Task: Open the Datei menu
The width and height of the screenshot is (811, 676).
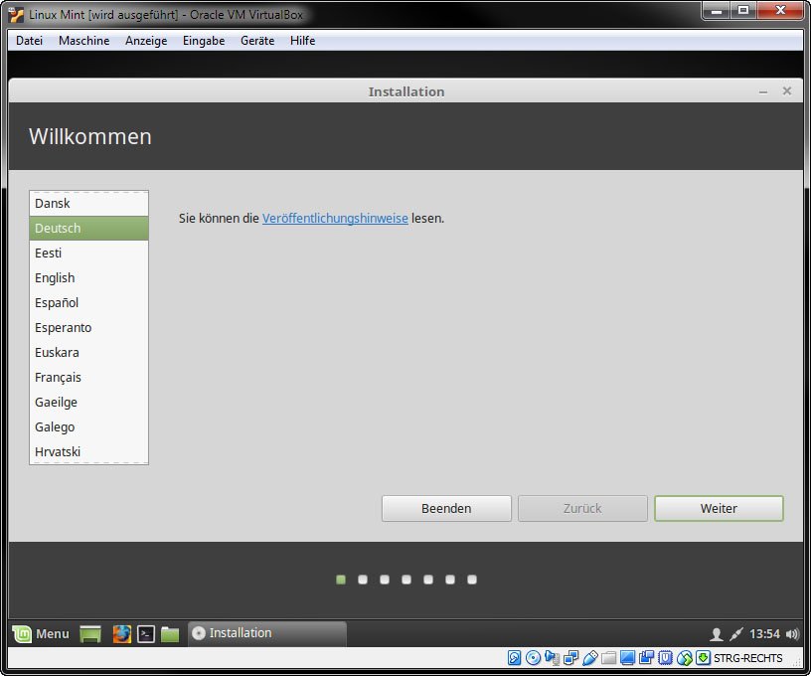Action: 29,41
